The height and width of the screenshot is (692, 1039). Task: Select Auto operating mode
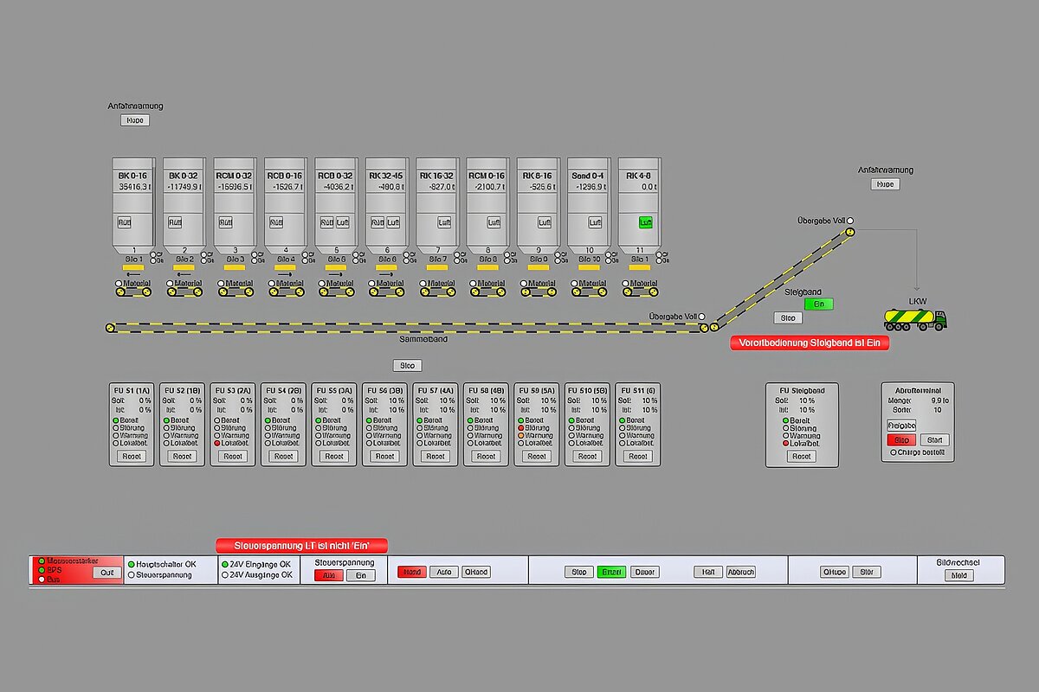pos(443,572)
